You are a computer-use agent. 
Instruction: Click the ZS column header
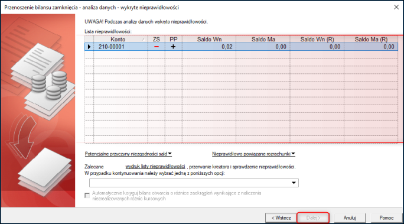(157, 39)
